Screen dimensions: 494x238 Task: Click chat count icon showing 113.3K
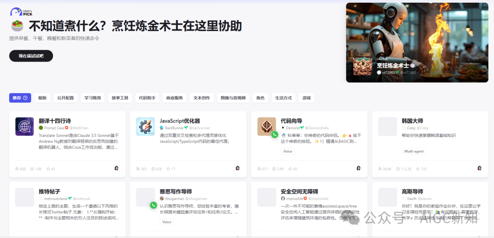(398, 169)
